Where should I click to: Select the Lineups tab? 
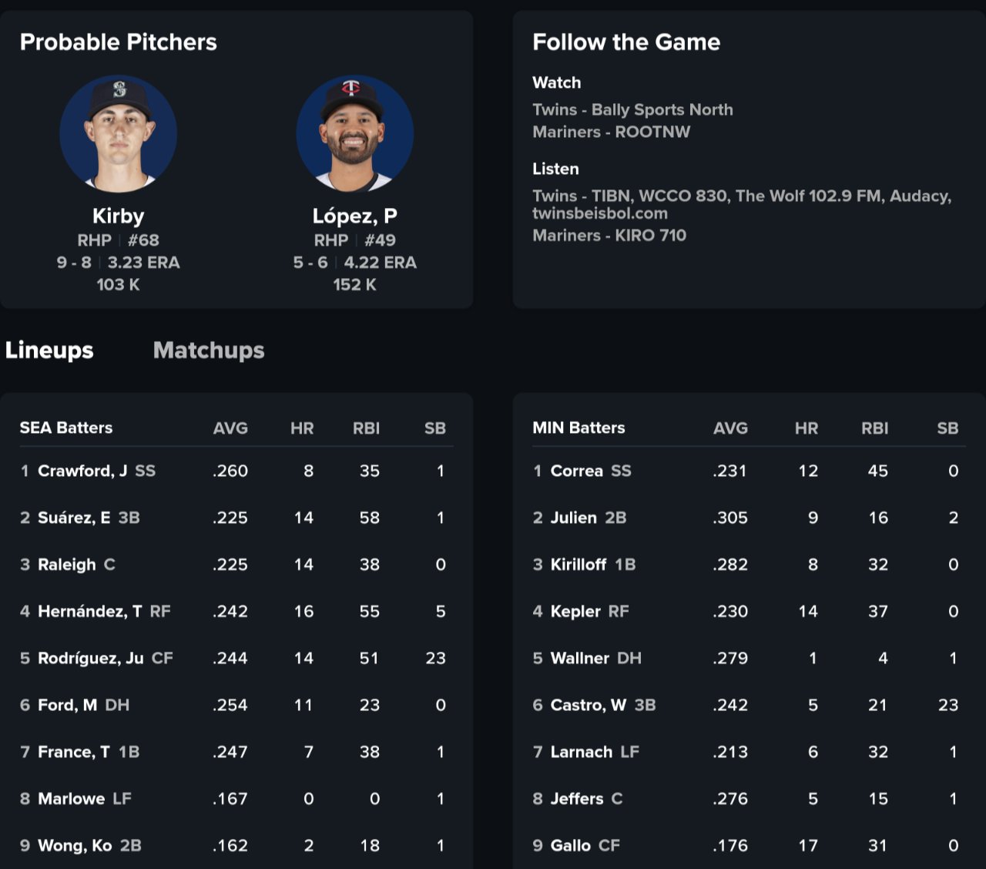[49, 351]
